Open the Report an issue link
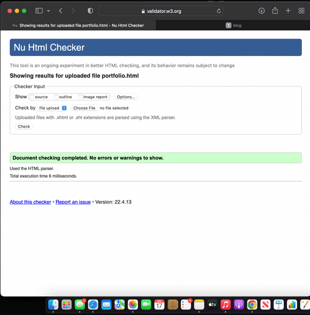 pos(73,202)
